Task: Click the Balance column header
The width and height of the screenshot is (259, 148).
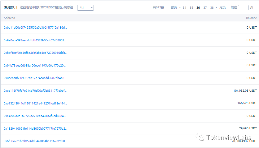Action: click(251, 18)
